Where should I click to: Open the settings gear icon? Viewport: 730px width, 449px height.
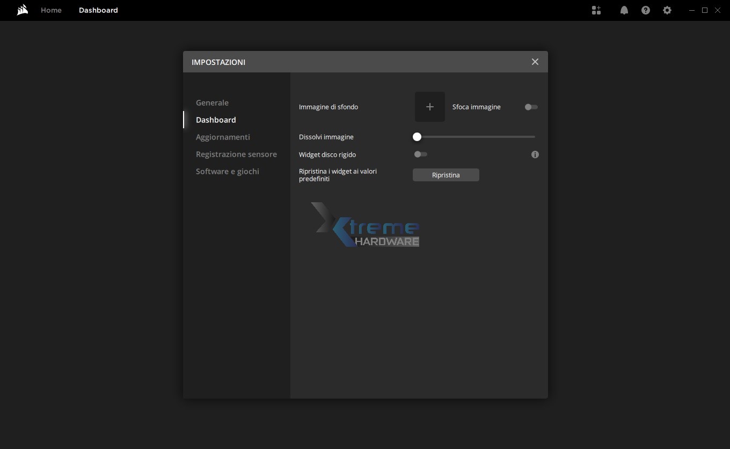tap(667, 10)
